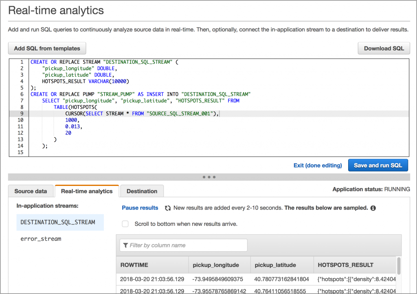
Task: Click the -73.95578765869142 longitude cell
Action: coord(219,291)
